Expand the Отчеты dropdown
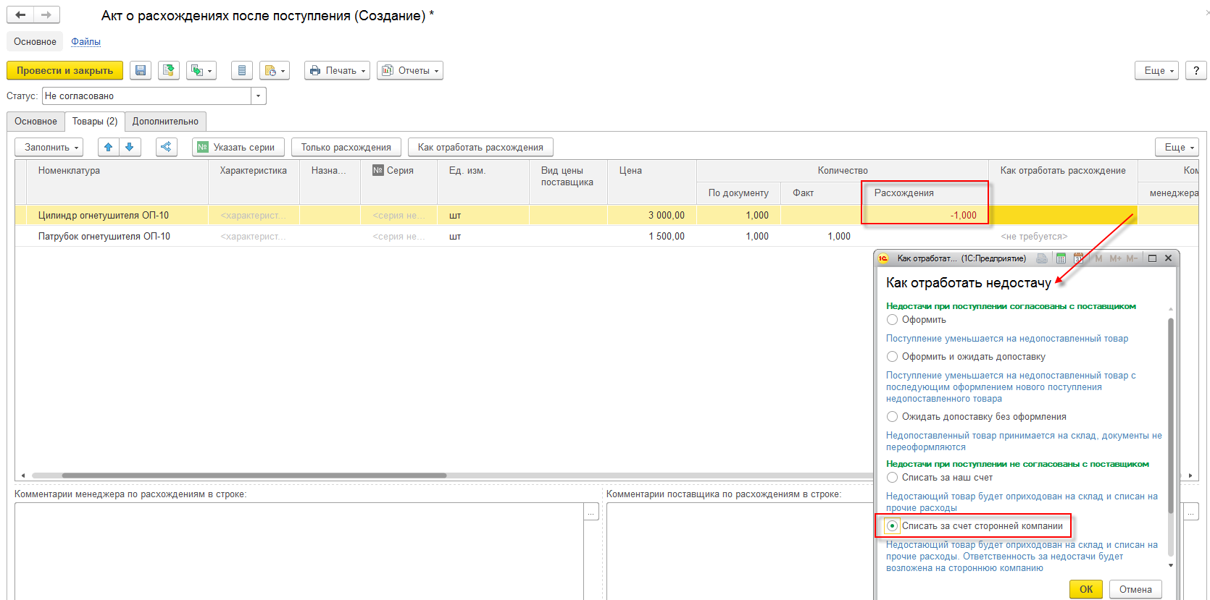This screenshot has width=1210, height=600. (410, 70)
